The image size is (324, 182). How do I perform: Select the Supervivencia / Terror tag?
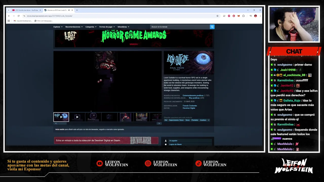tap(176, 120)
